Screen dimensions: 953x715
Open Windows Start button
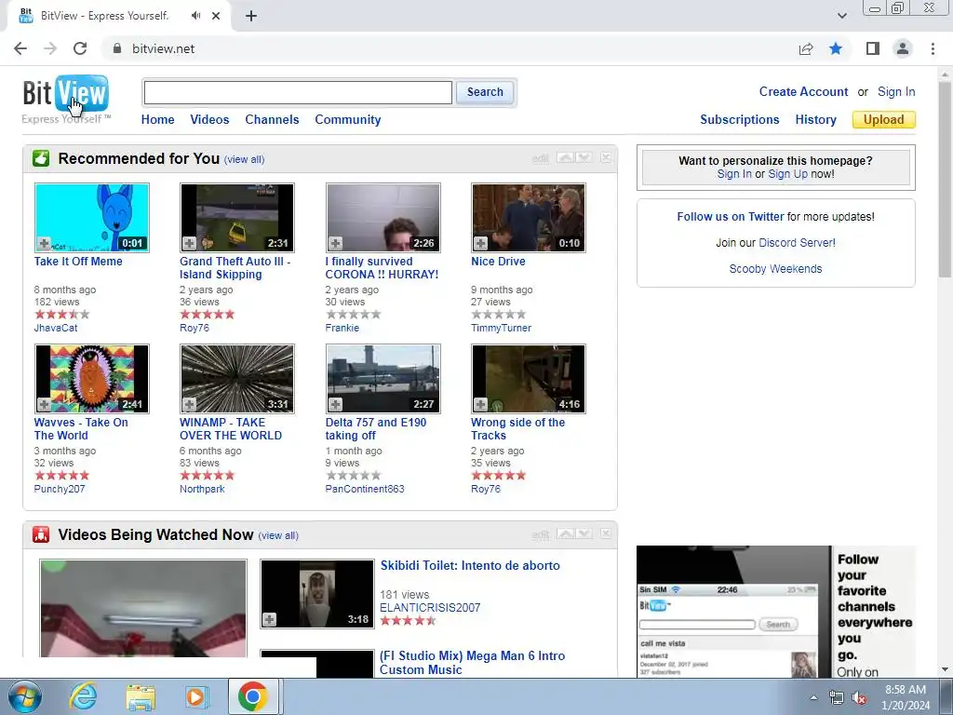25,696
